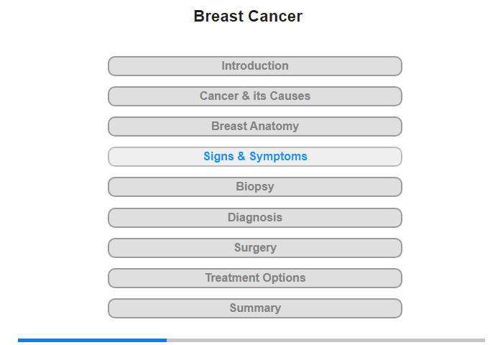The height and width of the screenshot is (345, 503).
Task: Choose the topmost chapter button in the list
Action: (x=254, y=66)
